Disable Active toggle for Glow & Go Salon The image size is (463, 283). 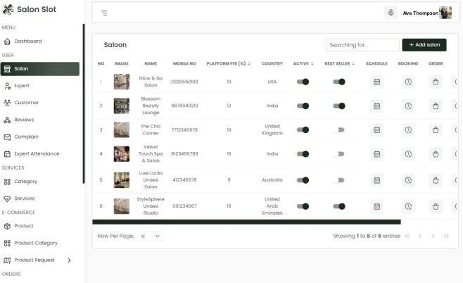click(x=303, y=82)
